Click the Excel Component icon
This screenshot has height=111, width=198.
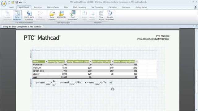(73, 13)
